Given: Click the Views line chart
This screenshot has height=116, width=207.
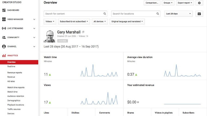Looking at the screenshot, I should (x=99, y=98).
